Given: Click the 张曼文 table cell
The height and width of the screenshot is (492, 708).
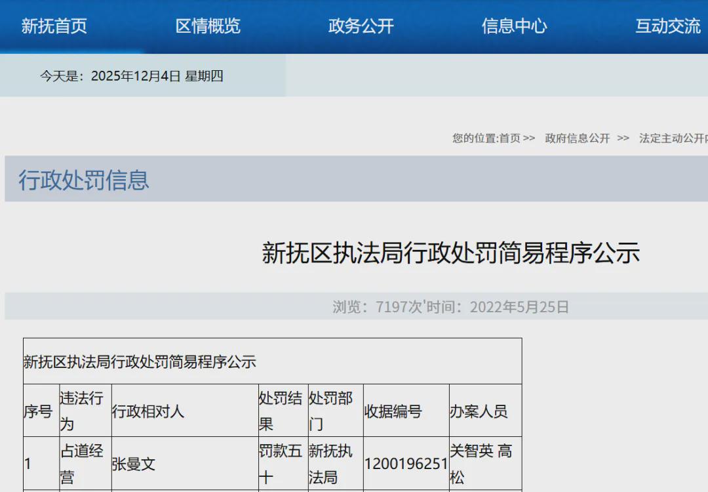Looking at the screenshot, I should point(134,464).
